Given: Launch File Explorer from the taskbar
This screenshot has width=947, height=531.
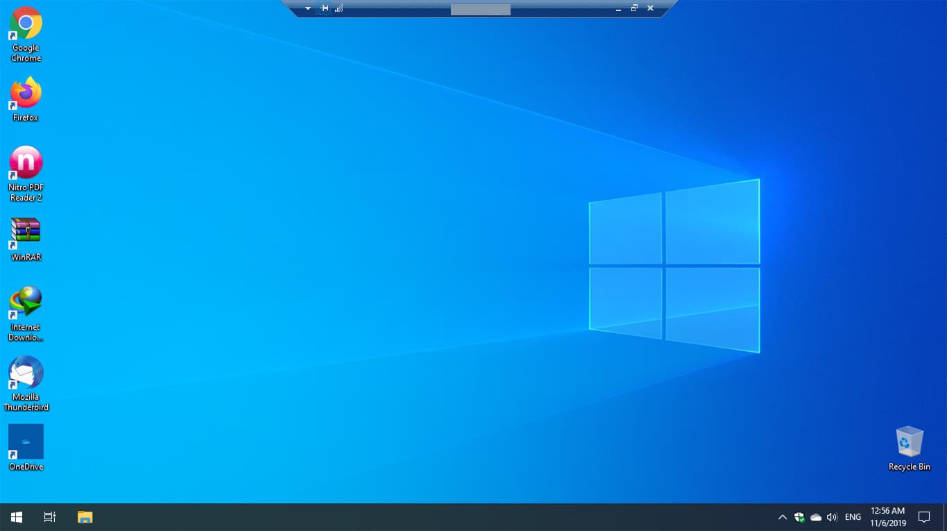Looking at the screenshot, I should [85, 517].
